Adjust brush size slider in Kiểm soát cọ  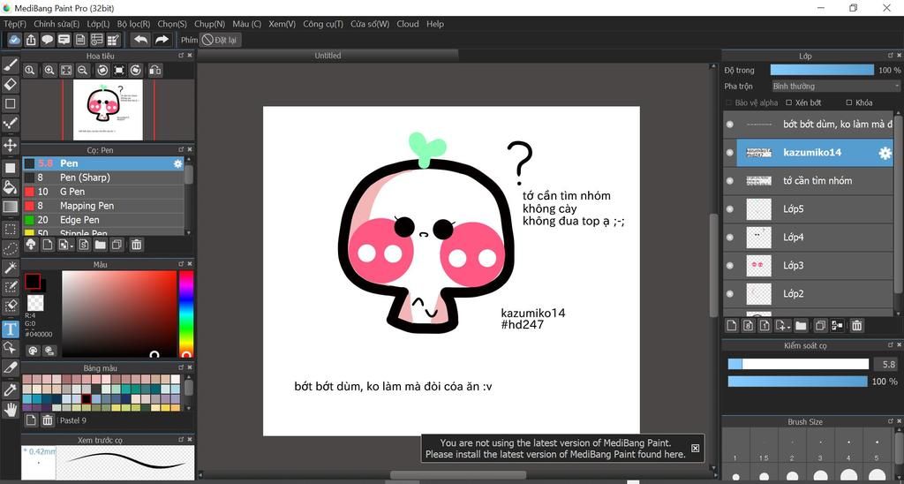click(798, 364)
